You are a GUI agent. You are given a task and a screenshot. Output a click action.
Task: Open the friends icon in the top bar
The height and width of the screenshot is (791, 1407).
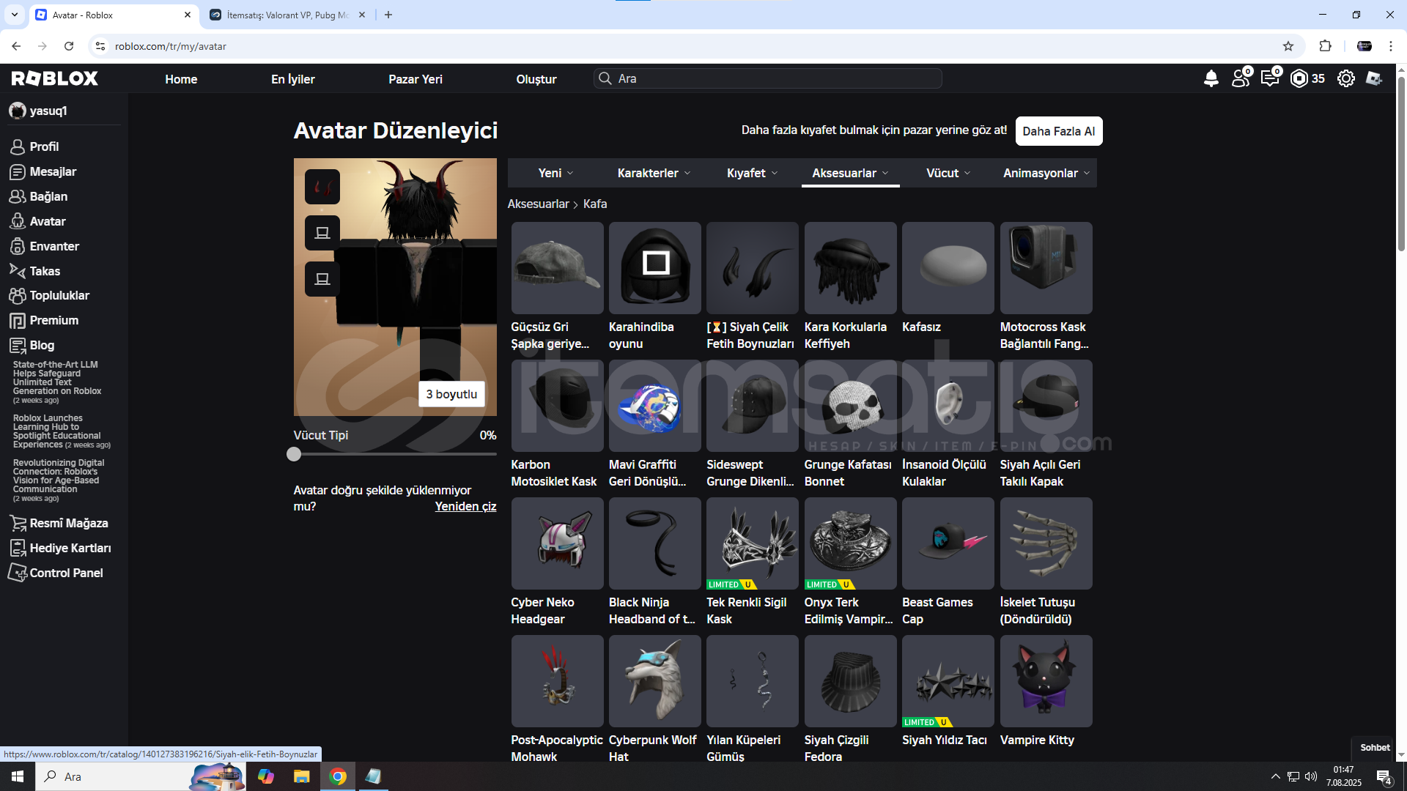coord(1241,78)
